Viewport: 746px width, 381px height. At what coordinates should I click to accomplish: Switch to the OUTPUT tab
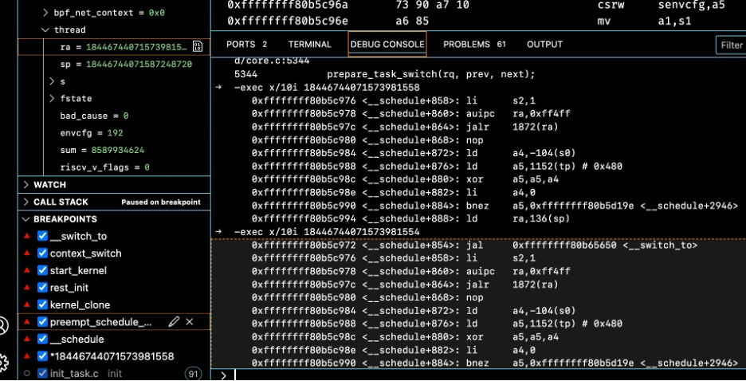(544, 45)
